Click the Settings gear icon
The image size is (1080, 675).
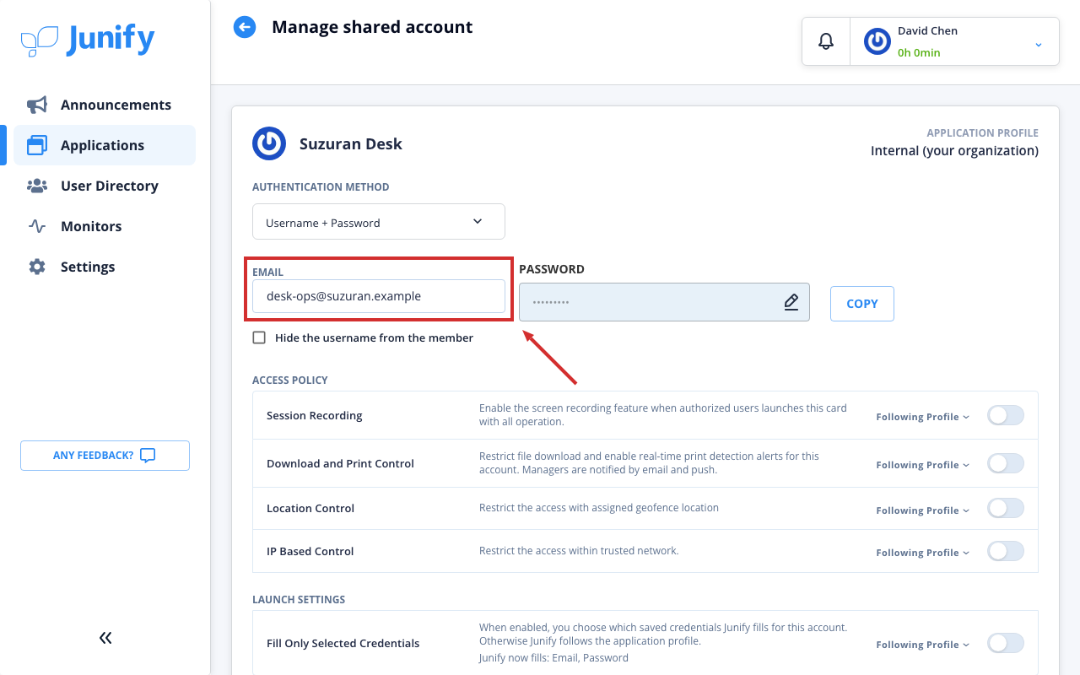pos(37,267)
